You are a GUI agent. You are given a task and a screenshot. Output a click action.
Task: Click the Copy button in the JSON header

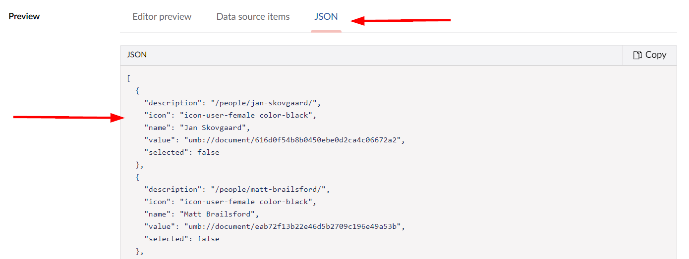[x=650, y=55]
